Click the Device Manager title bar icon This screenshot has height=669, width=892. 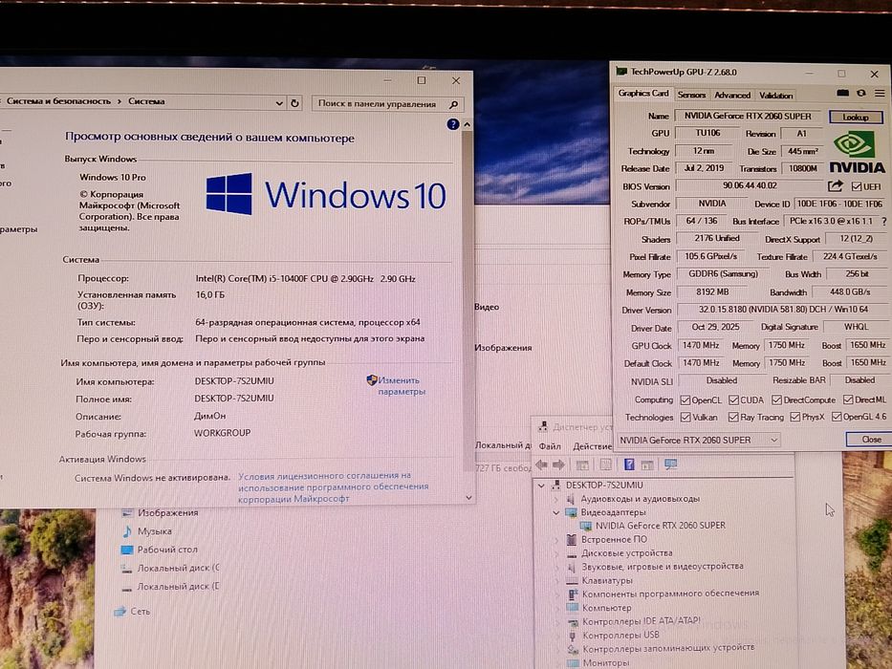pyautogui.click(x=543, y=426)
